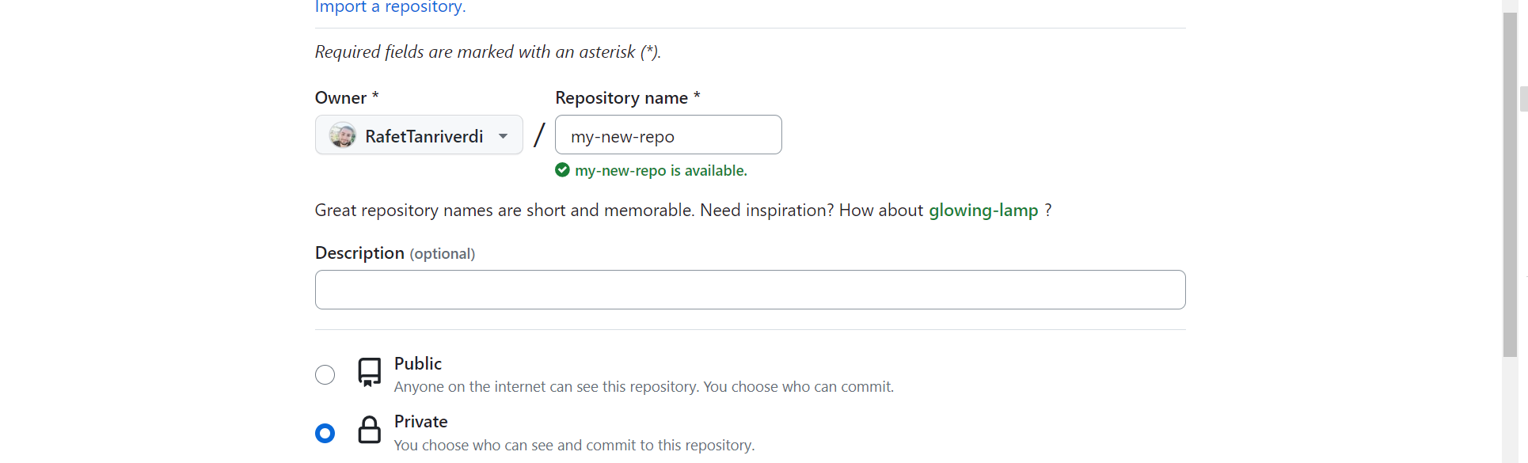Screen dimensions: 1528x463
Task: Click the Private visibility label text
Action: coord(421,422)
